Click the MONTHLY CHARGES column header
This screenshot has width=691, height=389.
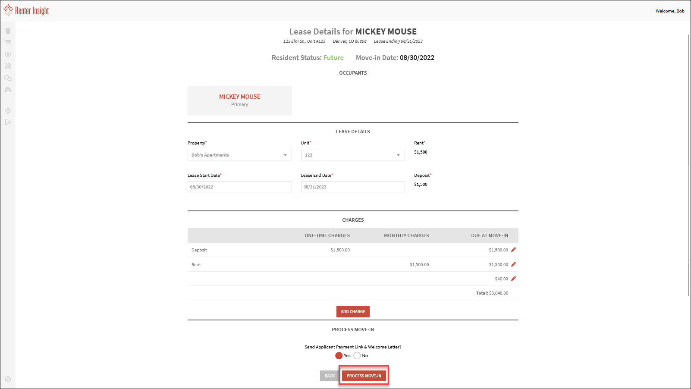click(x=407, y=235)
